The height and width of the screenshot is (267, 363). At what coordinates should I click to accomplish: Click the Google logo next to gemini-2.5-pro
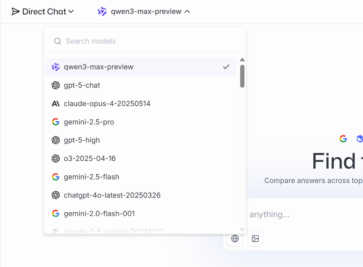tap(56, 122)
